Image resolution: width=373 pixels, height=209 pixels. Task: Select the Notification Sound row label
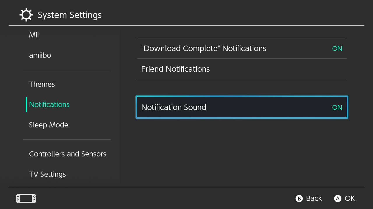point(174,107)
